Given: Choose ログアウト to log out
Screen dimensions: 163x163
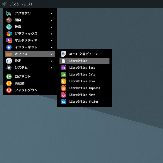Looking at the screenshot, I should [23, 77].
